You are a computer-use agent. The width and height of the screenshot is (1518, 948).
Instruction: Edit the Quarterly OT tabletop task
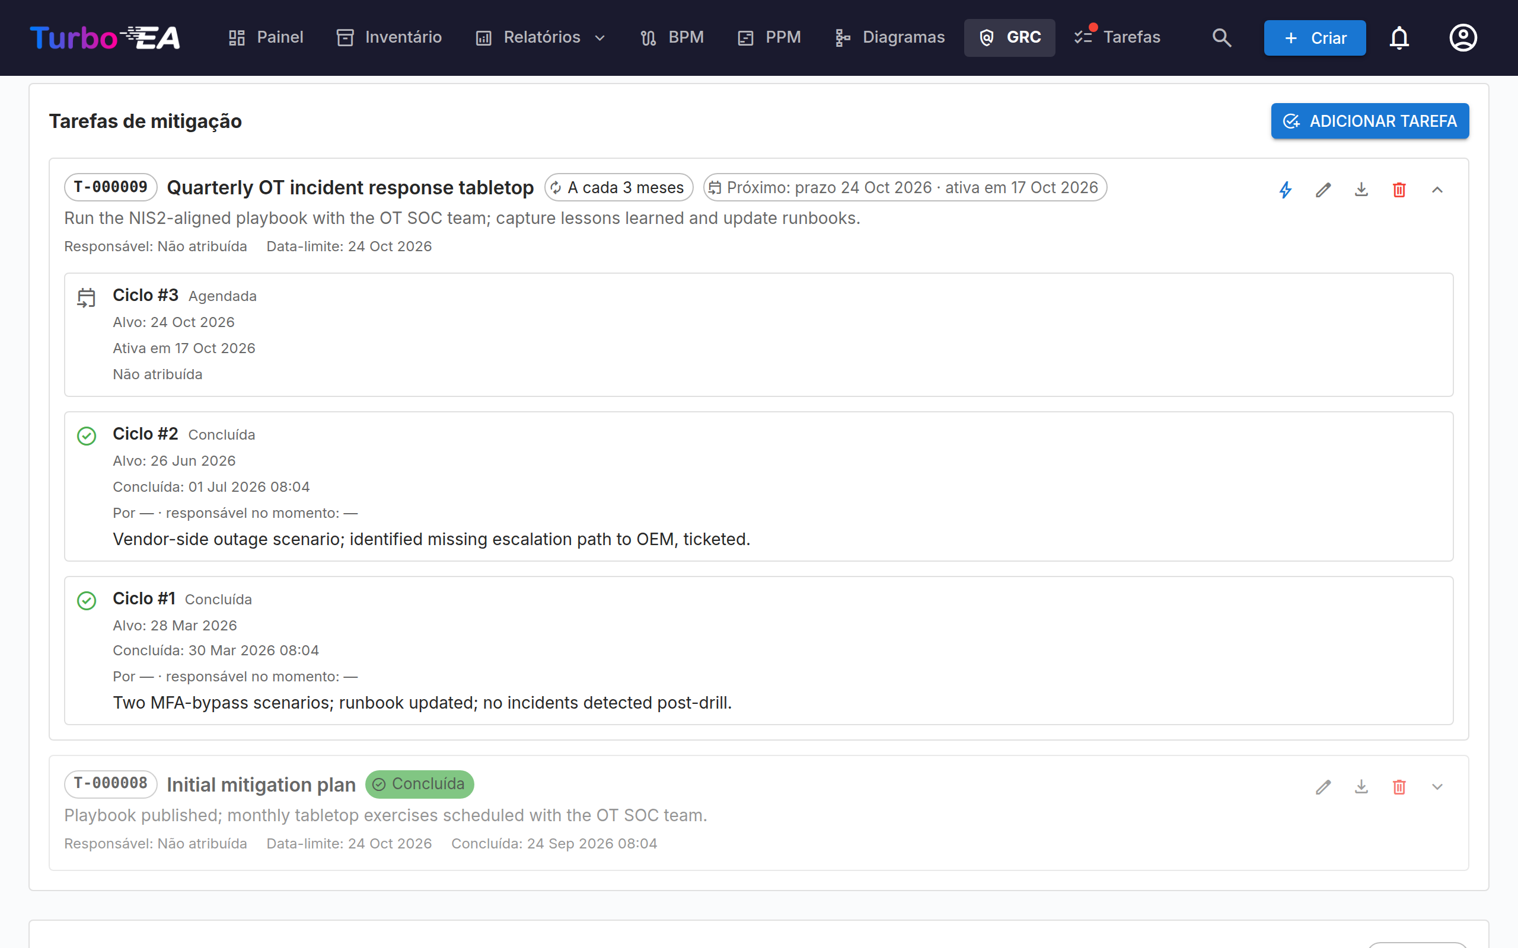tap(1323, 190)
